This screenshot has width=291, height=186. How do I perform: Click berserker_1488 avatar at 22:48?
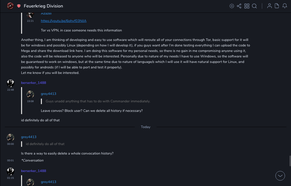tap(11, 83)
